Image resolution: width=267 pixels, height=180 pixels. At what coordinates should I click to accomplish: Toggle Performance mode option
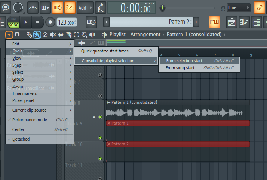[40, 120]
